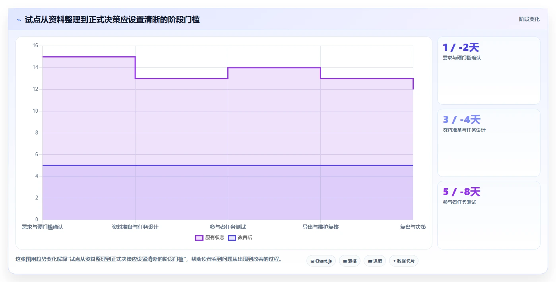Screen dimensions: 556x282
Task: Click the 复盘与决策 x-axis label
Action: pyautogui.click(x=413, y=227)
